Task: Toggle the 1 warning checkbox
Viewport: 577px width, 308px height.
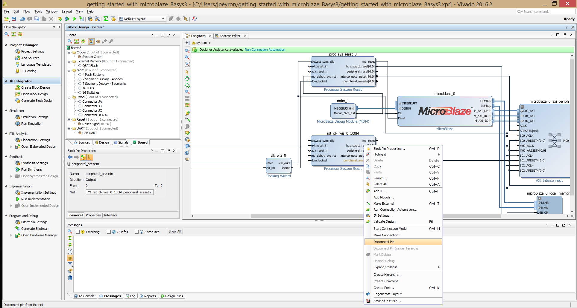Action: (78, 232)
